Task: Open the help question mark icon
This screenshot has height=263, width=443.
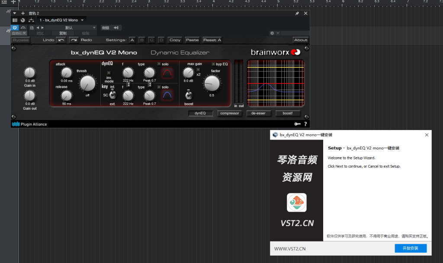Action: [x=305, y=124]
